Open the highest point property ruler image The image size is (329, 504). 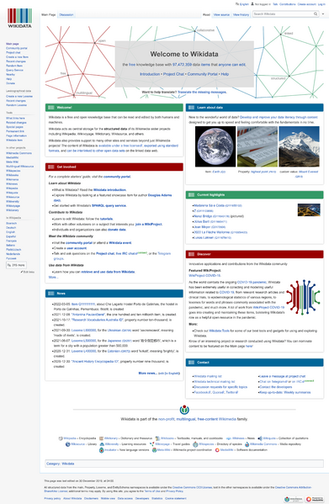[x=257, y=146]
